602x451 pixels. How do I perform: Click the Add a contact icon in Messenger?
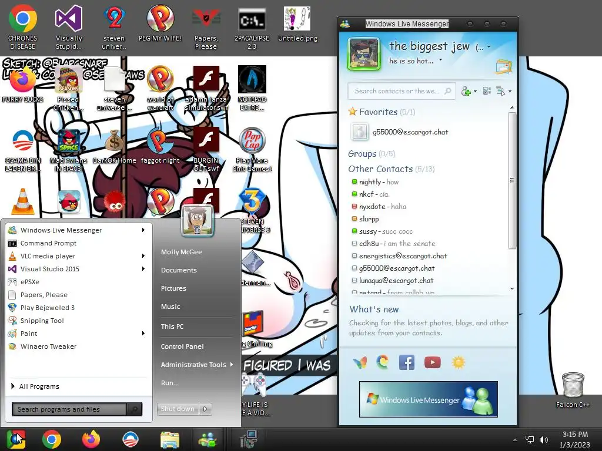466,91
